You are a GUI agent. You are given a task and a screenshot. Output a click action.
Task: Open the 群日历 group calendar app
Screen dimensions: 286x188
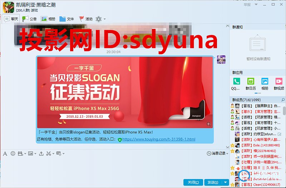(x=251, y=81)
